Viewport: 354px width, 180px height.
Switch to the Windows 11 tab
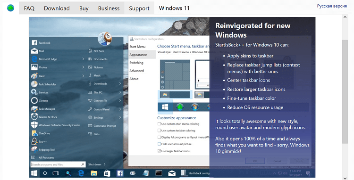(x=174, y=8)
